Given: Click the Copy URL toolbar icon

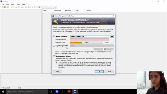Looking at the screenshot, I should point(26,7).
